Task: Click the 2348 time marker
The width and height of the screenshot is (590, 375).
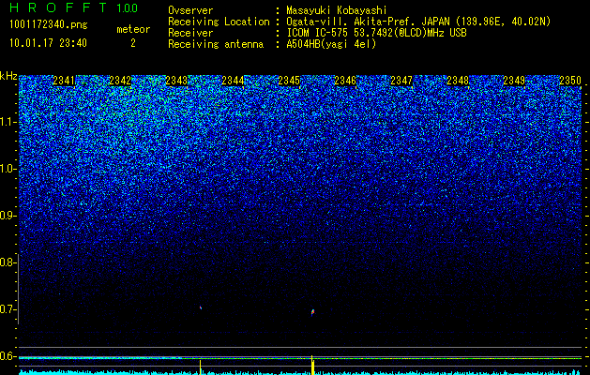Action: tap(458, 81)
